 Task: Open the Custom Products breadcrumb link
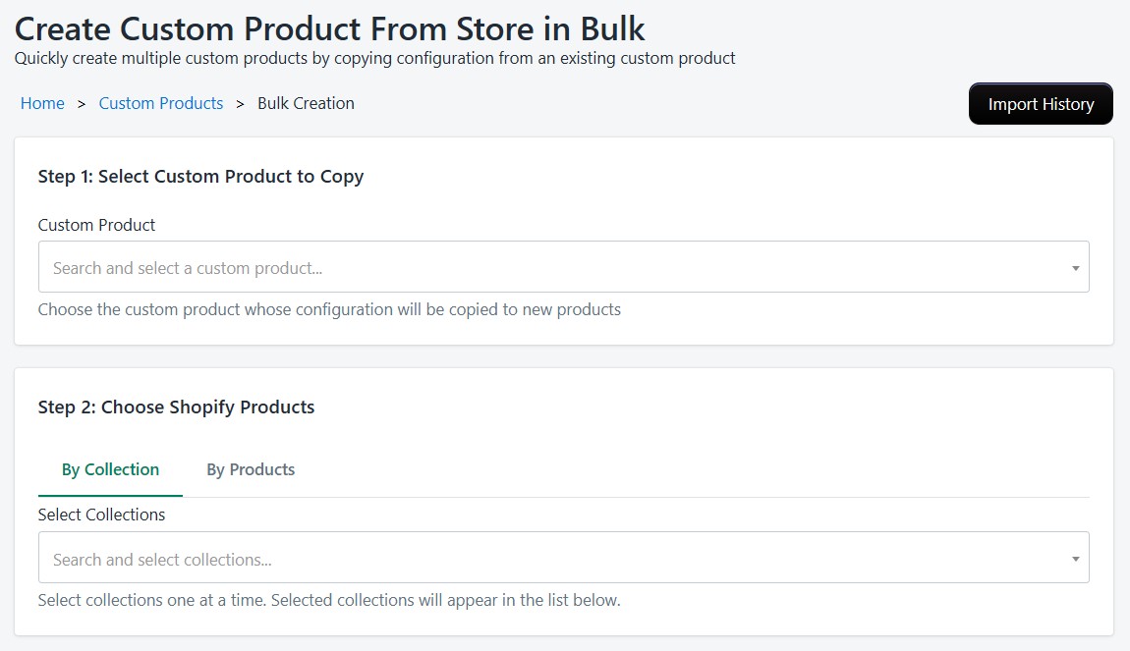[160, 103]
